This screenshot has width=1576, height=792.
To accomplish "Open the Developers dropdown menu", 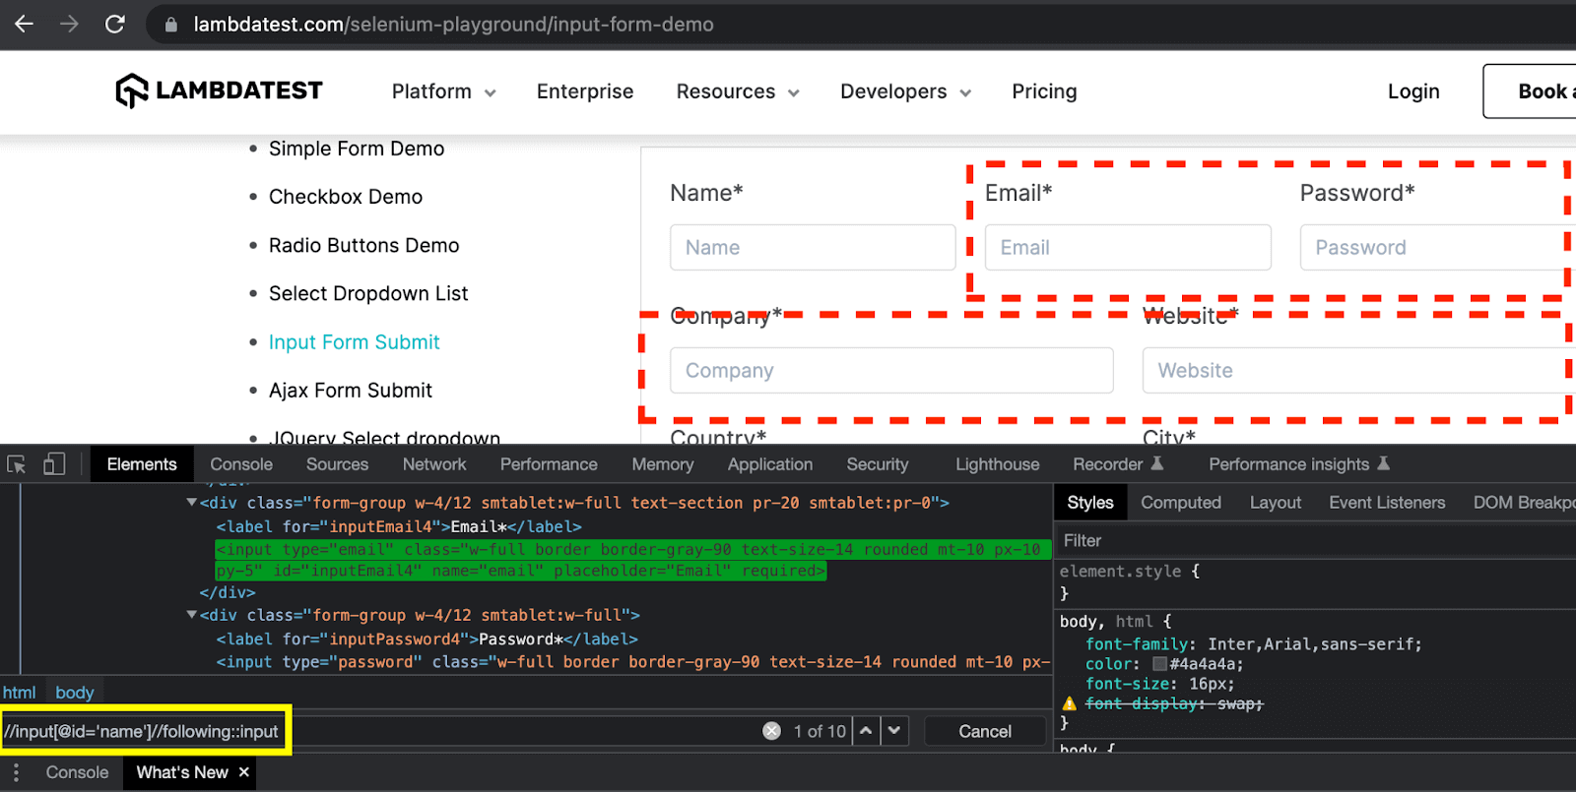I will (905, 91).
